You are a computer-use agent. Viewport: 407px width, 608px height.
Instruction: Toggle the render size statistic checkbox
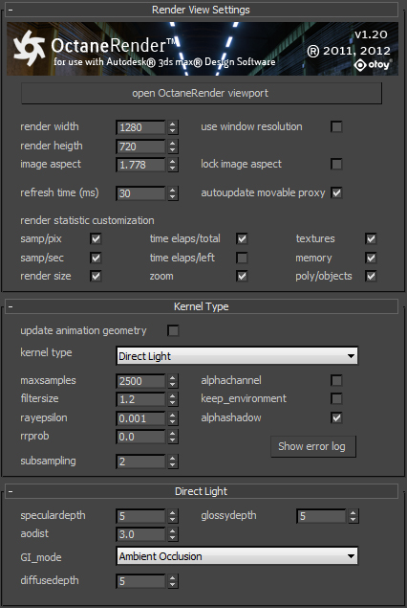[x=96, y=276]
